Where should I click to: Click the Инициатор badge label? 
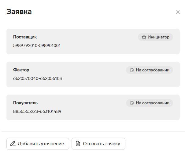coord(158,37)
